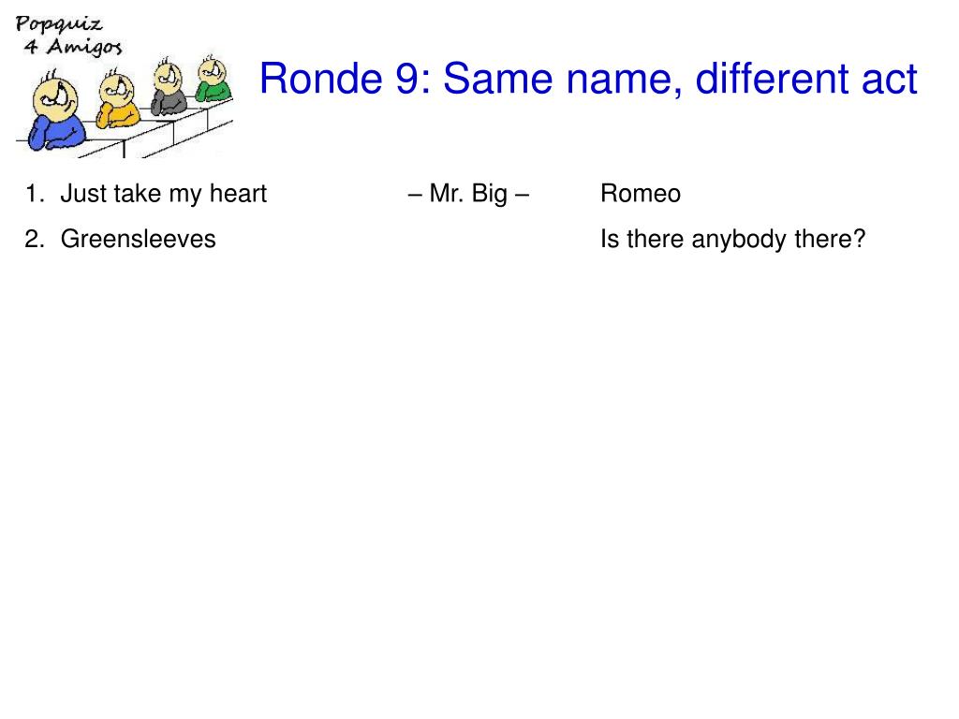
Task: Click the yellow-shirted cartoon character
Action: click(x=117, y=100)
